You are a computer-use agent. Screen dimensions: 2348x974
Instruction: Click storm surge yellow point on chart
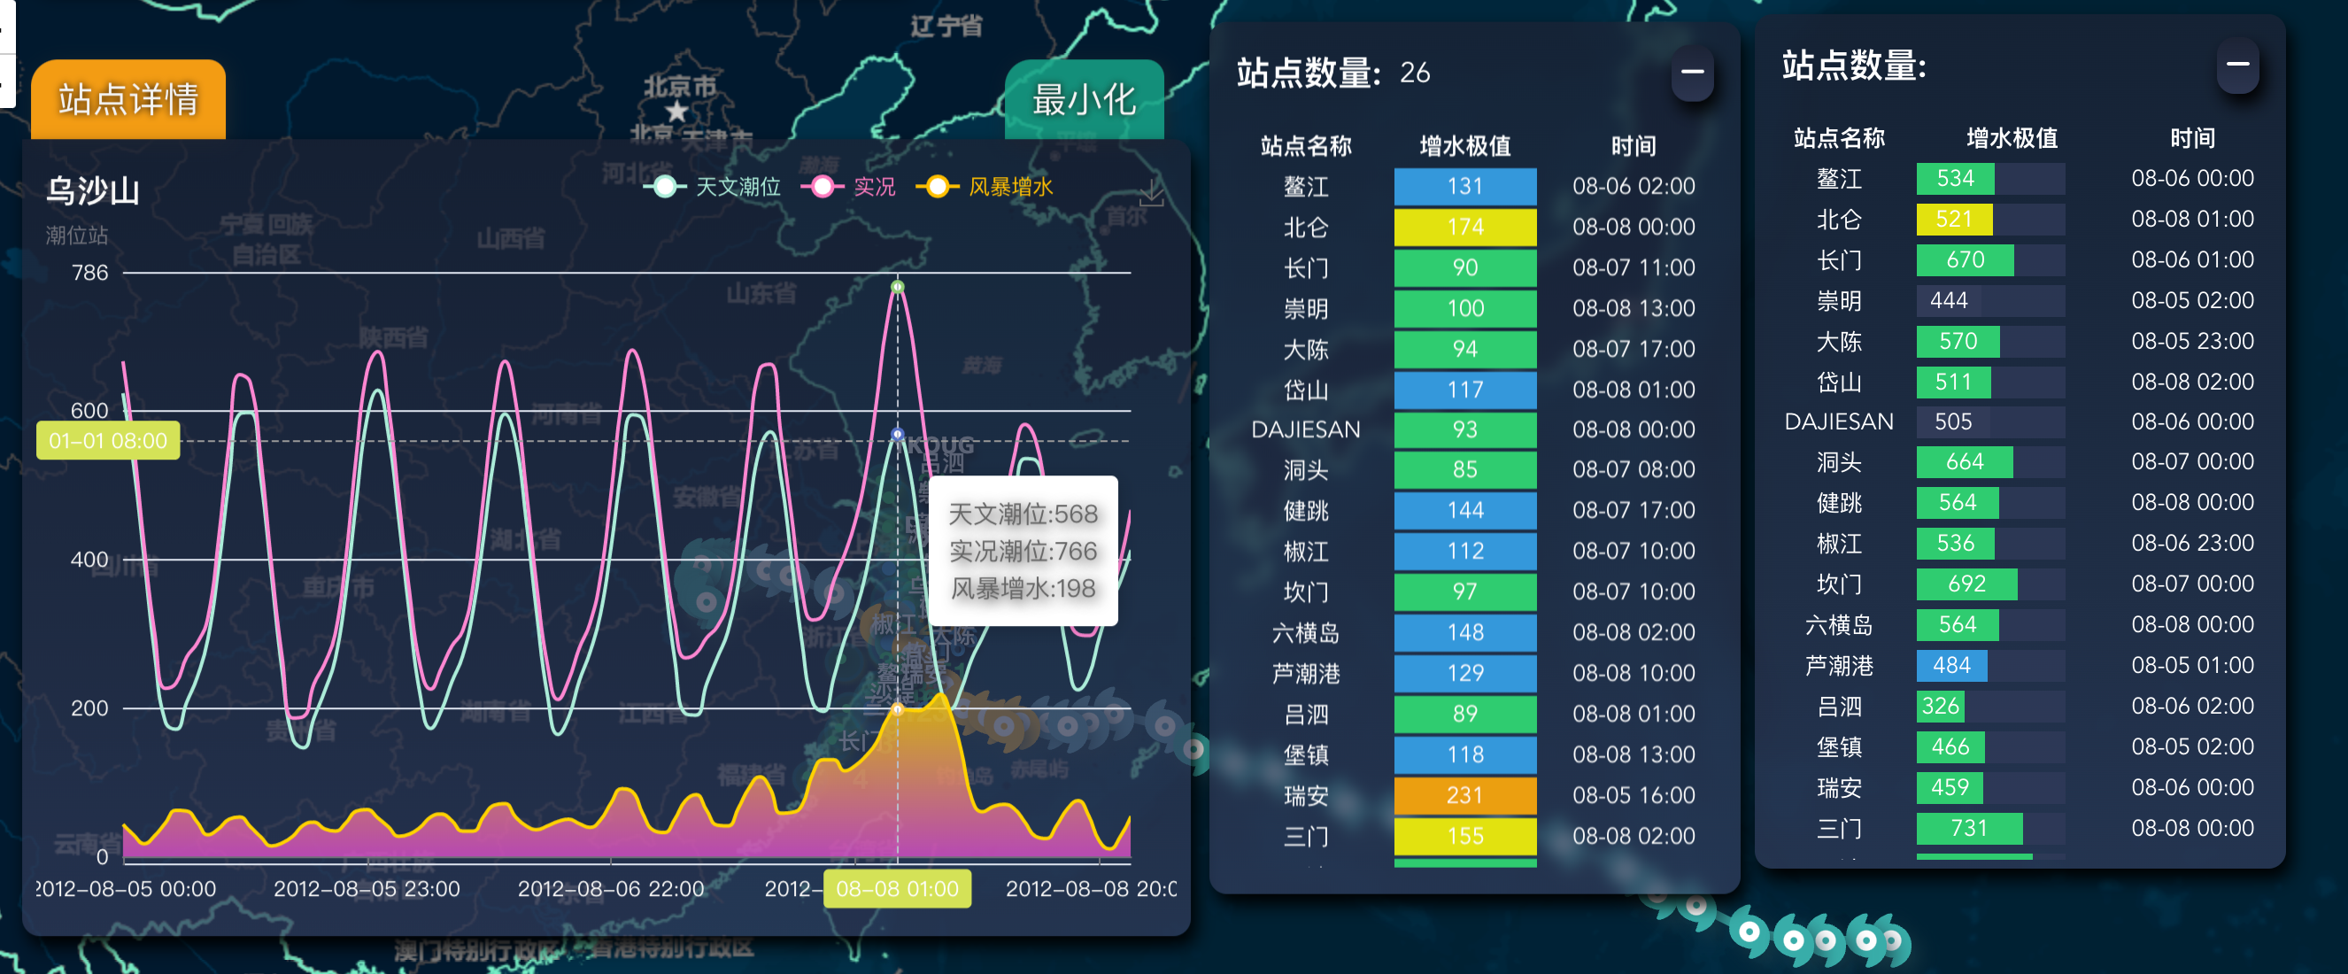pos(897,709)
